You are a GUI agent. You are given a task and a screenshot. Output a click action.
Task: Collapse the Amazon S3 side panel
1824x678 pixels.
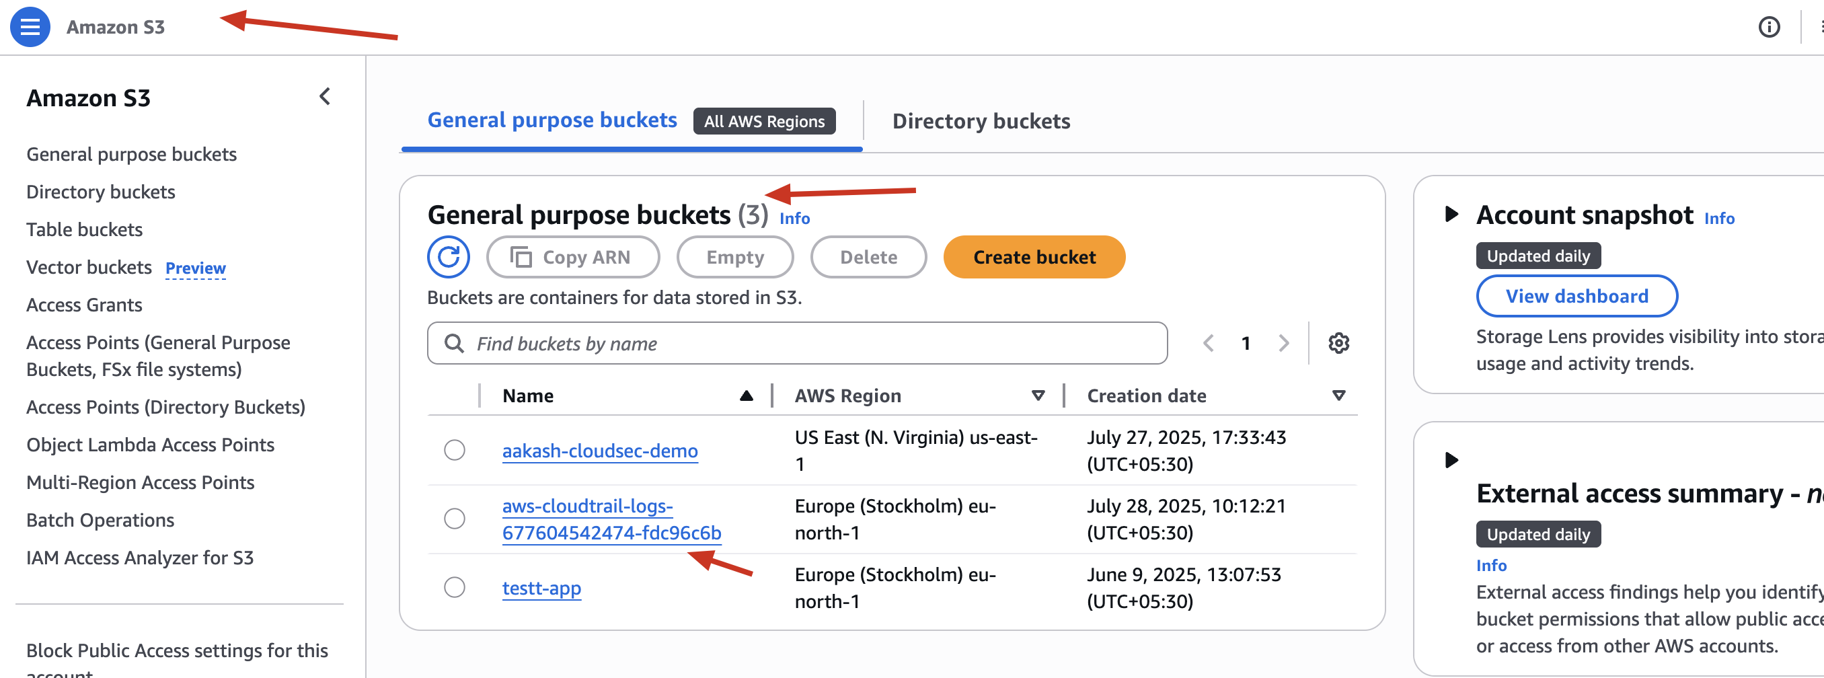point(325,96)
